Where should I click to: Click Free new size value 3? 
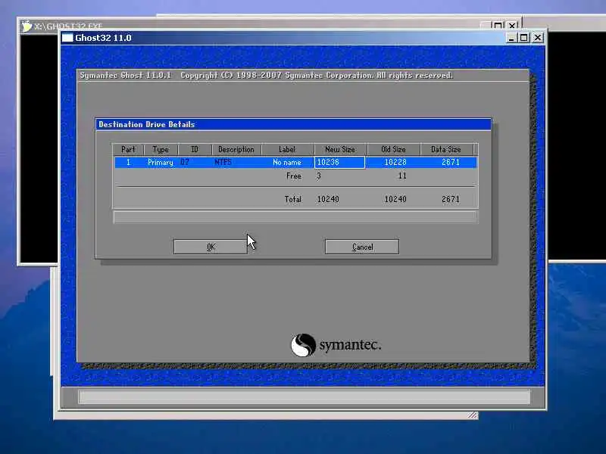pos(319,176)
